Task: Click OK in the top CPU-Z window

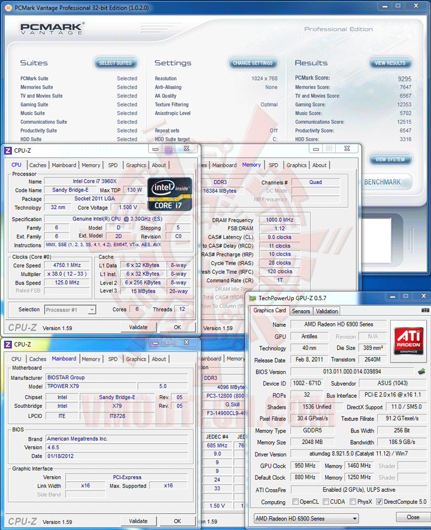Action: click(178, 327)
